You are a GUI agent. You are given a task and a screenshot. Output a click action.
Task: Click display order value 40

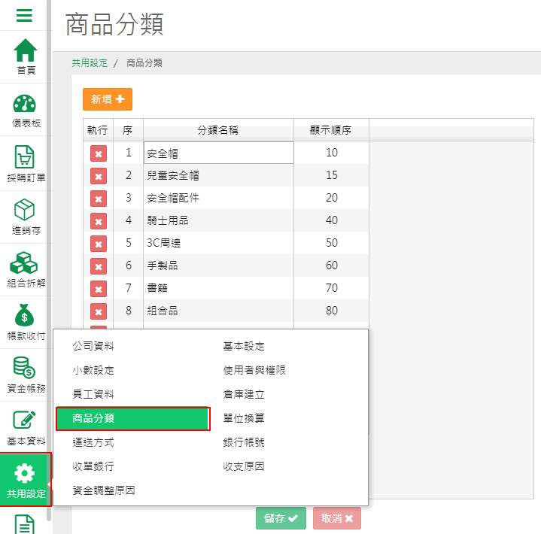click(332, 220)
